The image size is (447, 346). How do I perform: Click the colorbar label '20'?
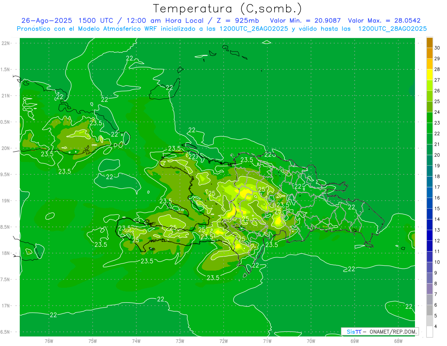[x=437, y=155]
